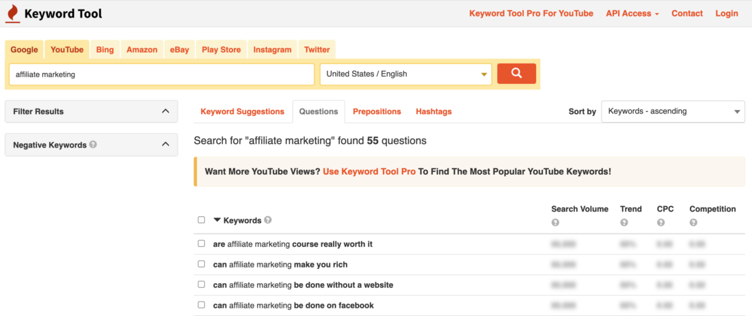The width and height of the screenshot is (752, 316).
Task: Click help icon under CPC column
Action: pos(661,222)
